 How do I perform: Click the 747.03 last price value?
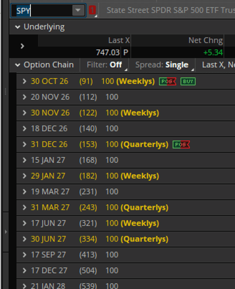[108, 52]
